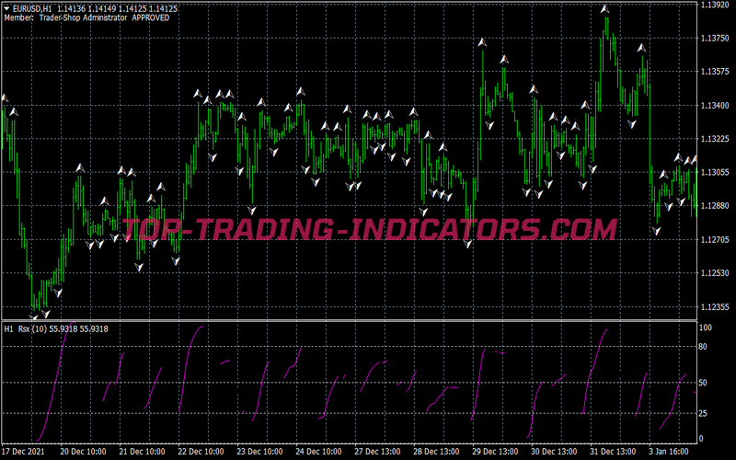
Task: Click the 1.12705 price scale label
Action: (715, 240)
